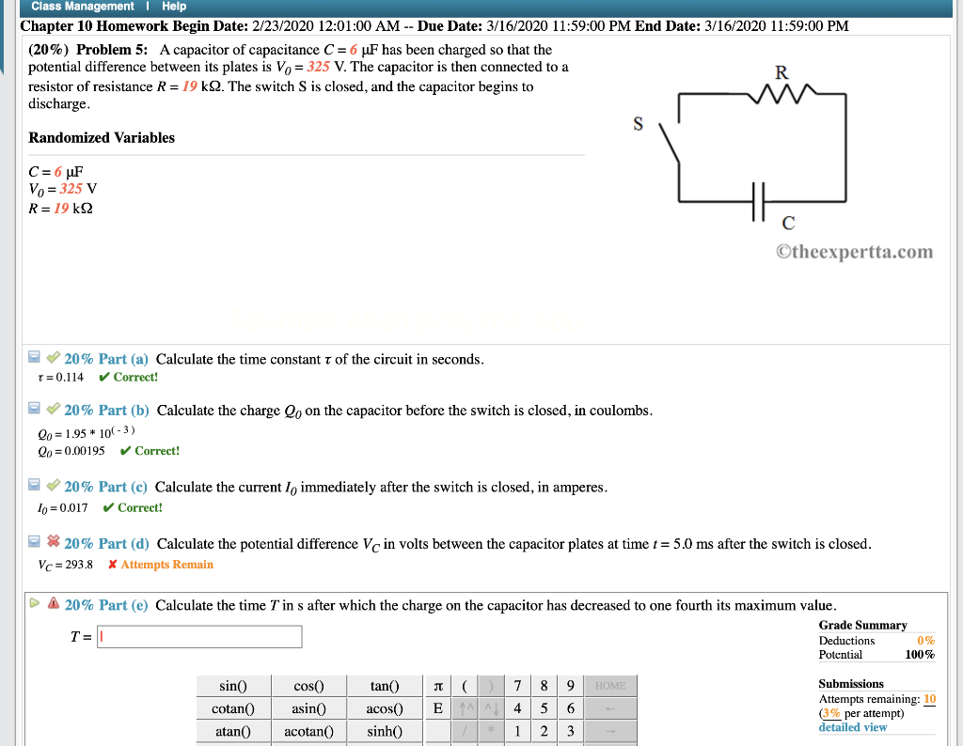Toggle the Part (d) panel collapsed
The image size is (963, 746).
coord(34,540)
